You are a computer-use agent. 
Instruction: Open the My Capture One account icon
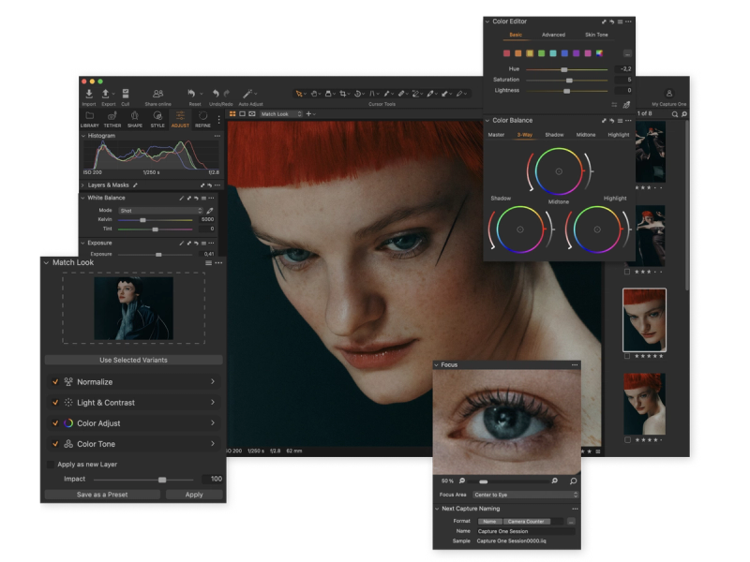point(669,94)
